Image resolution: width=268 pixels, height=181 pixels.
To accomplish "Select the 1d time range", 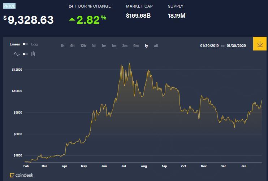I will [94, 46].
